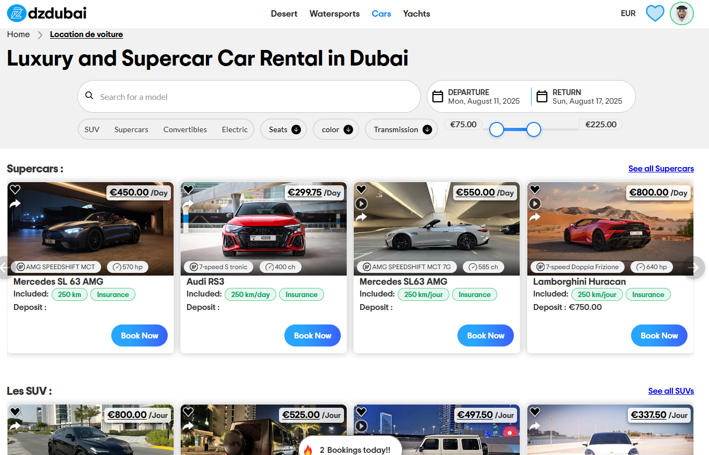The image size is (709, 455).
Task: Click the gauge icon beside 640 hp
Action: (641, 267)
